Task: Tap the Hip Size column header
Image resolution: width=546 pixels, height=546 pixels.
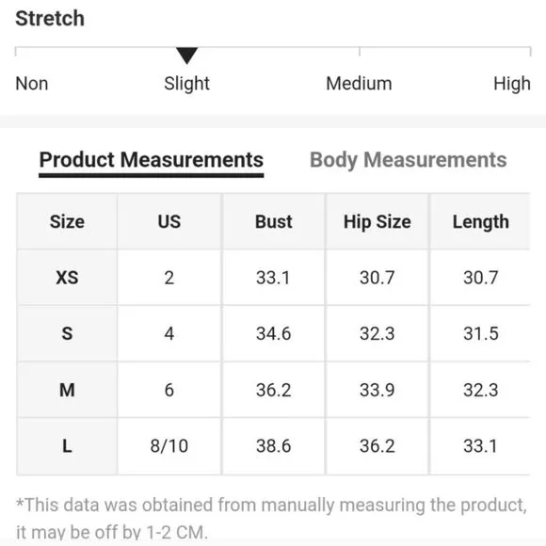Action: point(377,221)
